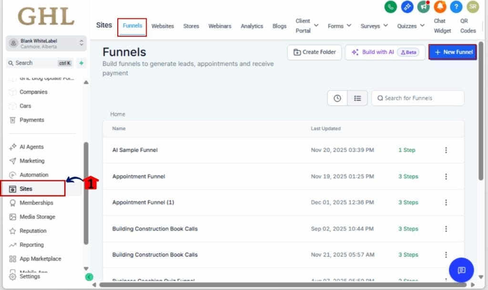Open actions for Building Construction Nov 21 row
Screen dimensions: 488x290
pyautogui.click(x=446, y=255)
